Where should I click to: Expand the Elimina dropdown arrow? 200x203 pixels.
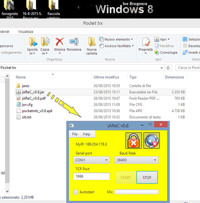pos(60,53)
